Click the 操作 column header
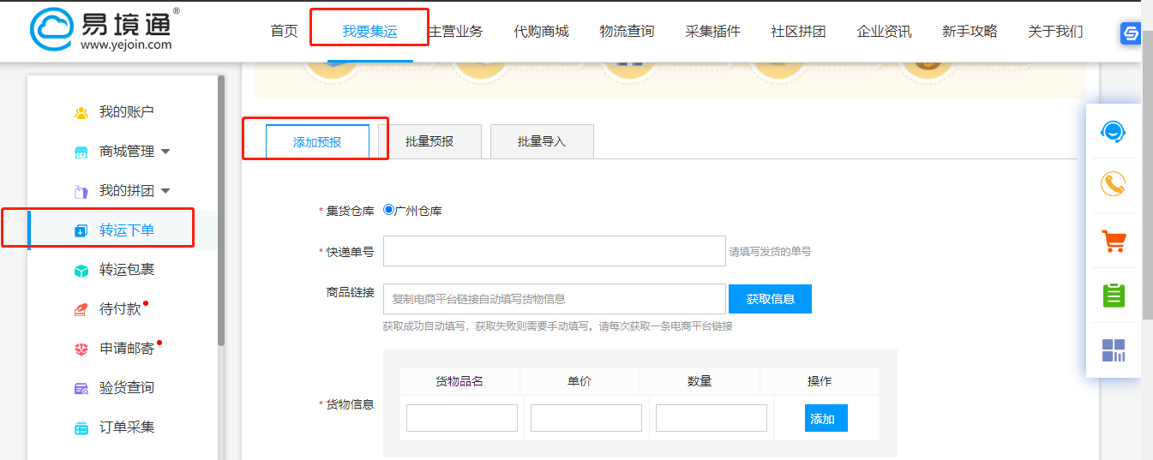Viewport: 1153px width, 460px height. (820, 381)
